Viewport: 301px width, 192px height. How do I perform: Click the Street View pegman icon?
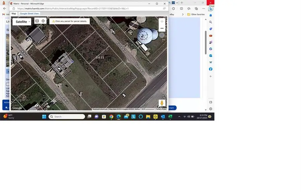point(162,103)
